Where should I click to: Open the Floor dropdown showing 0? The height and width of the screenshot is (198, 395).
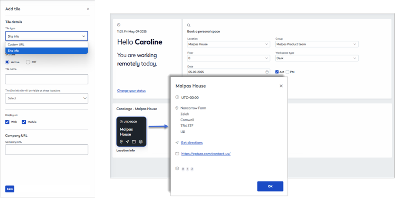pos(228,58)
